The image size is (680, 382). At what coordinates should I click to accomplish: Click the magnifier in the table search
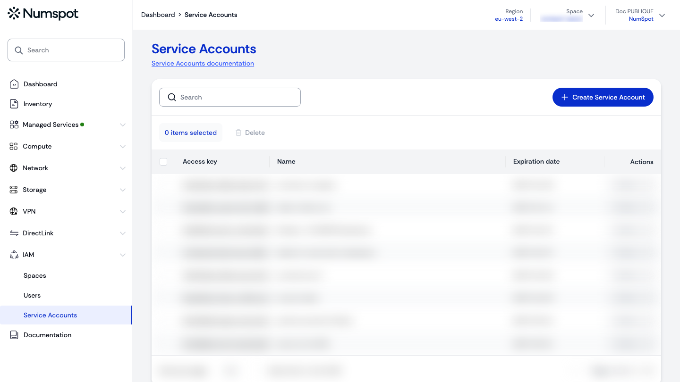coord(172,97)
